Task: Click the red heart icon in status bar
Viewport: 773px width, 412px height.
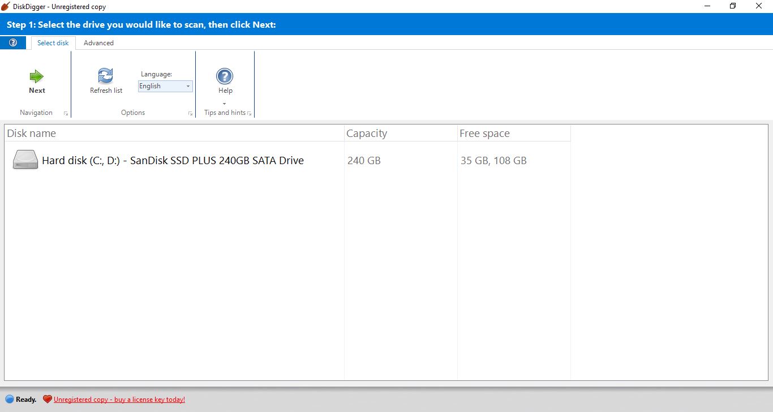Action: click(48, 399)
